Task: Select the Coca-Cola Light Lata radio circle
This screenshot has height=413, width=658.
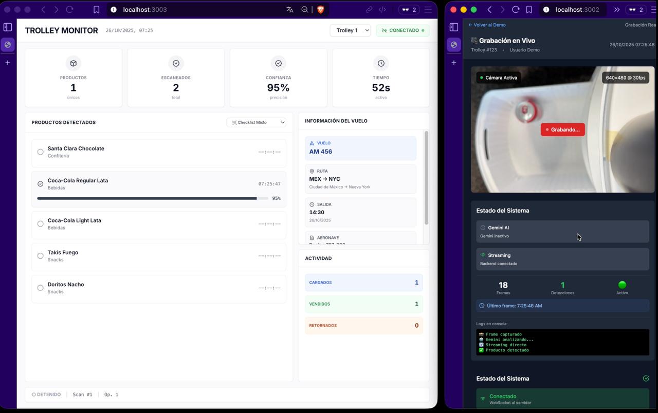Action: (x=40, y=224)
